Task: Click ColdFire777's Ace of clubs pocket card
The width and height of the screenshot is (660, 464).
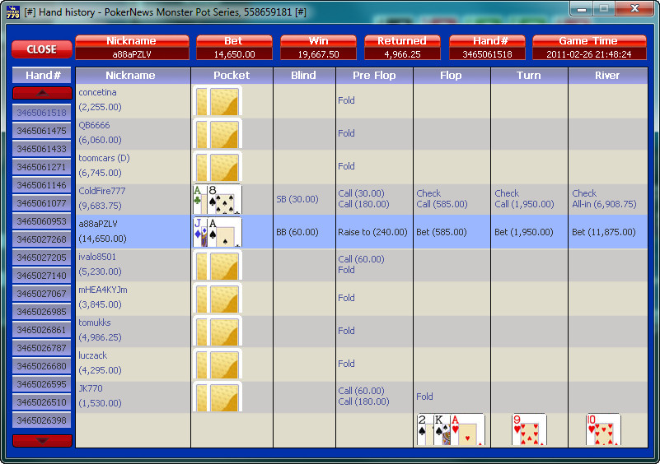Action: [199, 199]
